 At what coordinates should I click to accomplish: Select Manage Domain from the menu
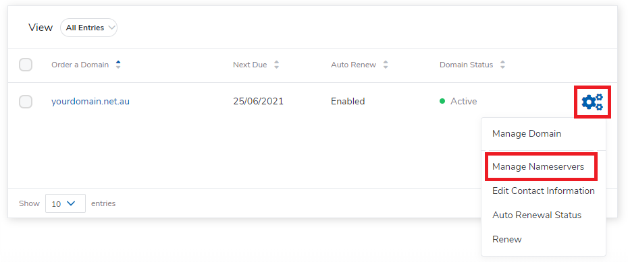coord(527,134)
